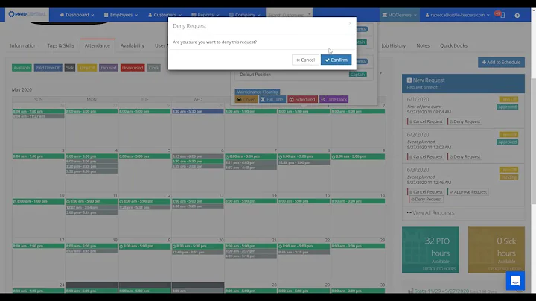Confirm denying the request
The height and width of the screenshot is (301, 536).
[x=336, y=60]
